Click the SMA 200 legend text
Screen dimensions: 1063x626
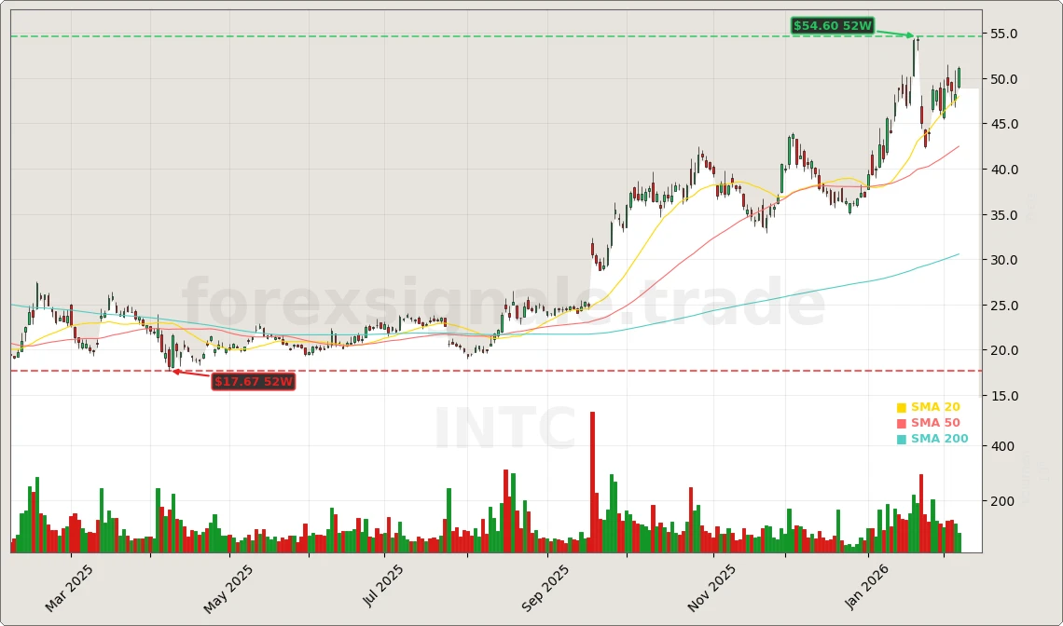pos(939,440)
